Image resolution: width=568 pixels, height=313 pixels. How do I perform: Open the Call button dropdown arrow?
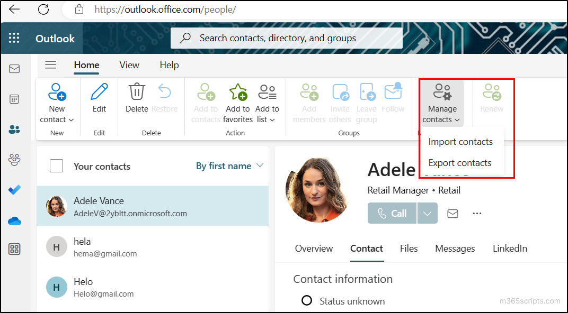[x=427, y=213]
